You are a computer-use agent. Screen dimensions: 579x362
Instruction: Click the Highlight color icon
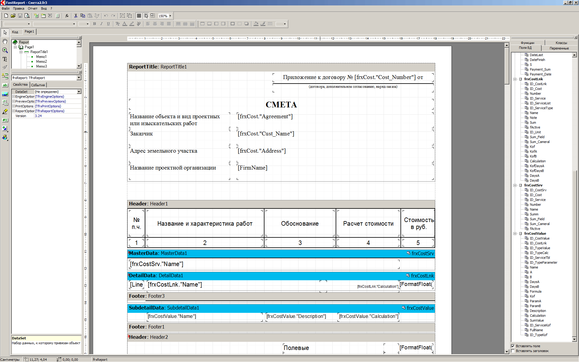pyautogui.click(x=132, y=24)
